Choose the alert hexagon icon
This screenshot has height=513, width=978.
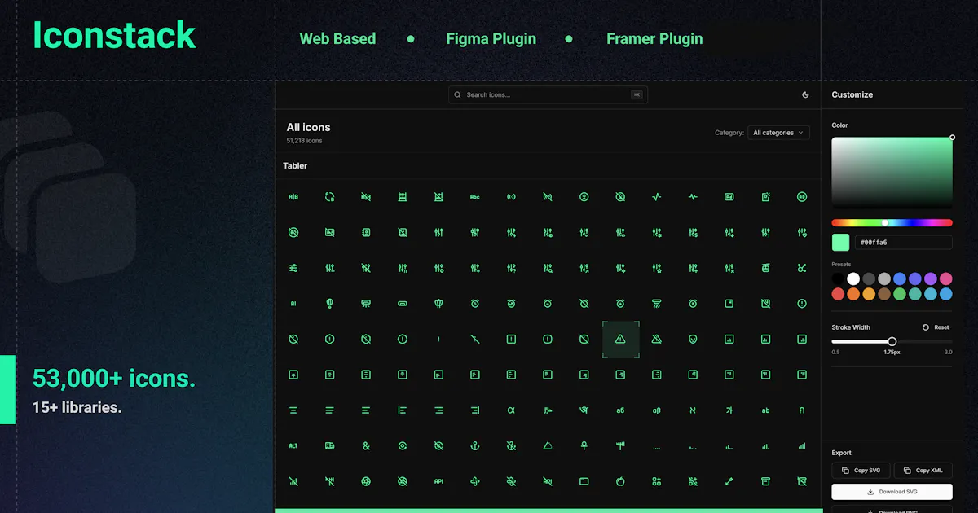[x=329, y=340]
